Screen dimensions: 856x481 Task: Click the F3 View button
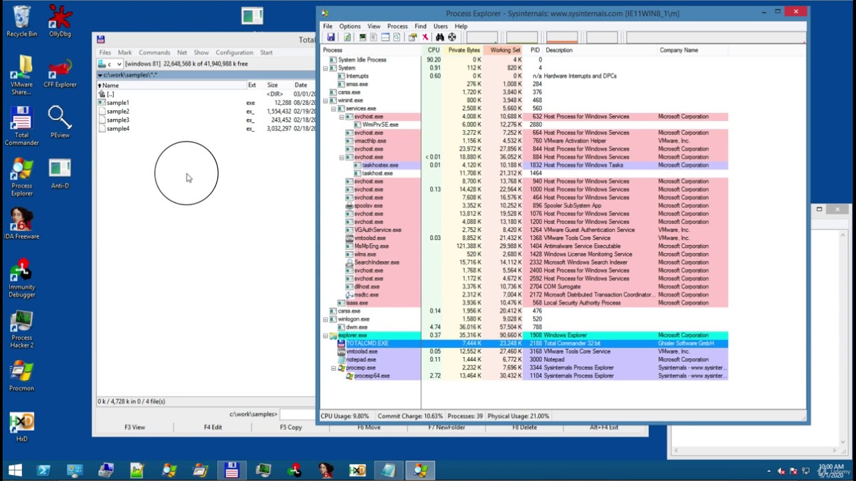[134, 428]
